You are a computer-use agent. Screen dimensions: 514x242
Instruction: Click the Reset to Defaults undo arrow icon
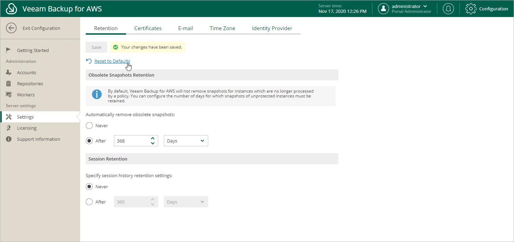click(x=89, y=61)
